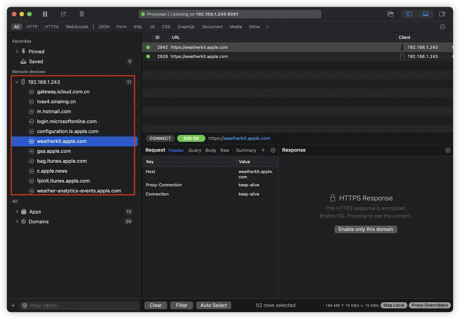This screenshot has height=319, width=460.
Task: Open the Request Header tab
Action: pos(176,150)
